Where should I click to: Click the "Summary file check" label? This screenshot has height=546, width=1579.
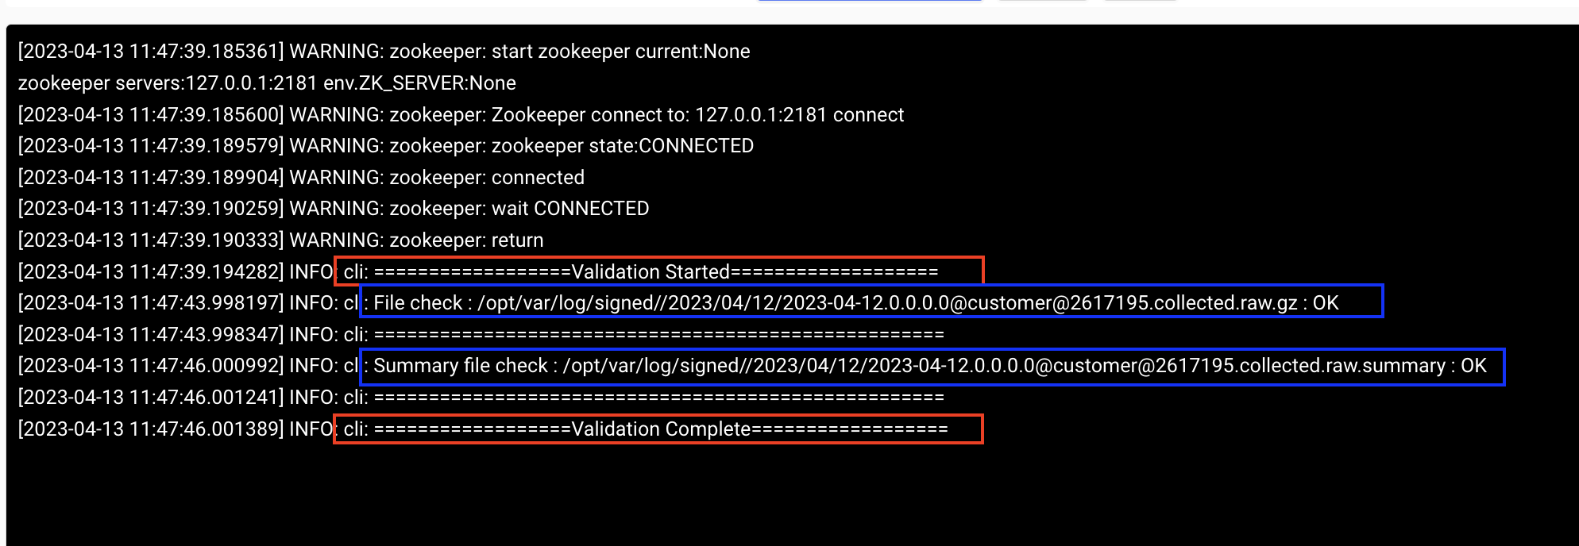tap(461, 366)
